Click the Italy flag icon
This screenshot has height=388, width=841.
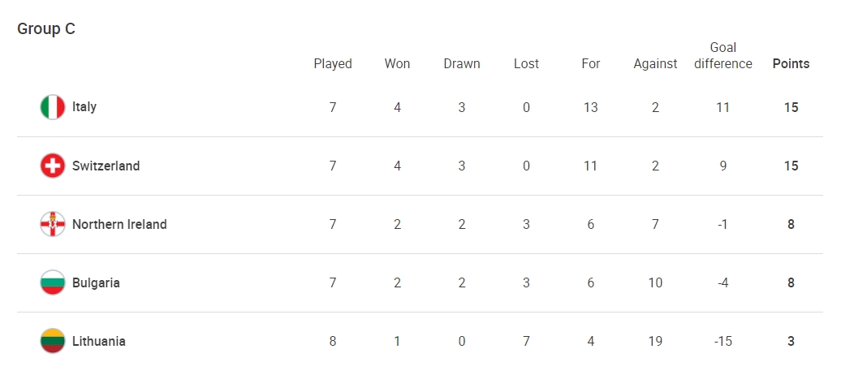click(53, 107)
